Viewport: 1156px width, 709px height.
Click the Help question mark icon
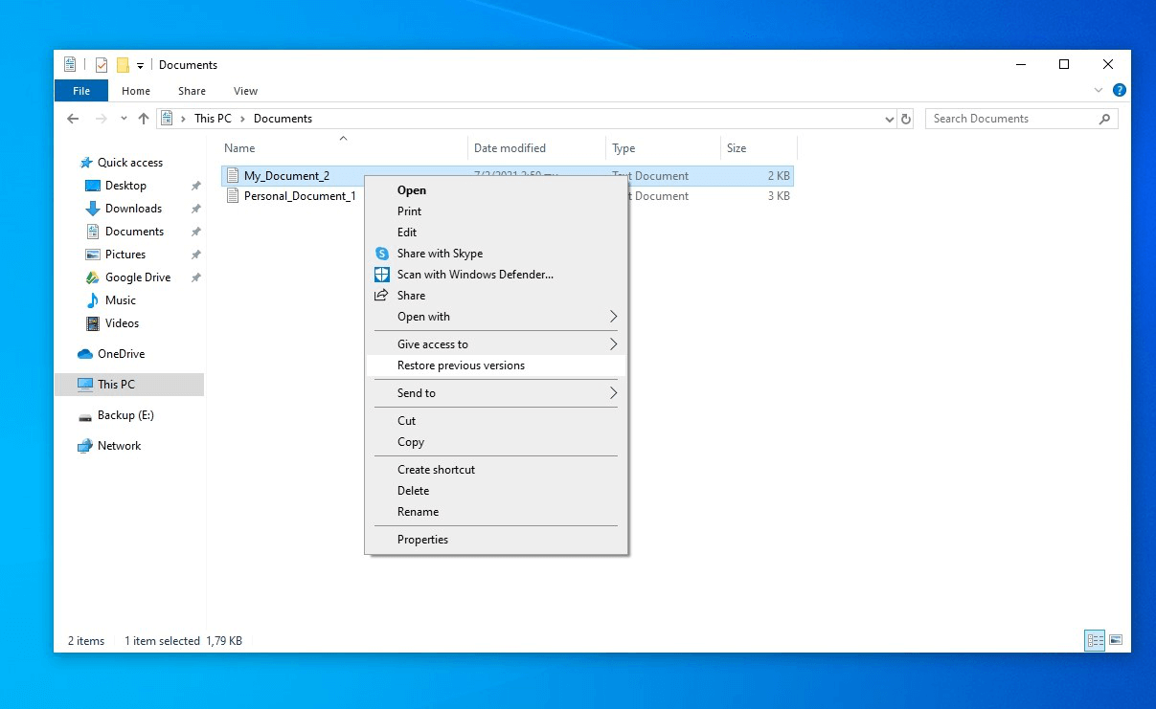tap(1119, 90)
